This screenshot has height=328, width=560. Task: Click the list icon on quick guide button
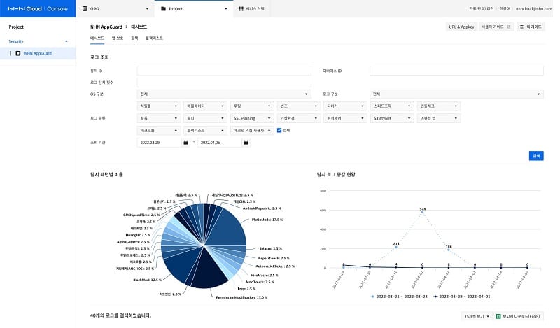point(521,27)
